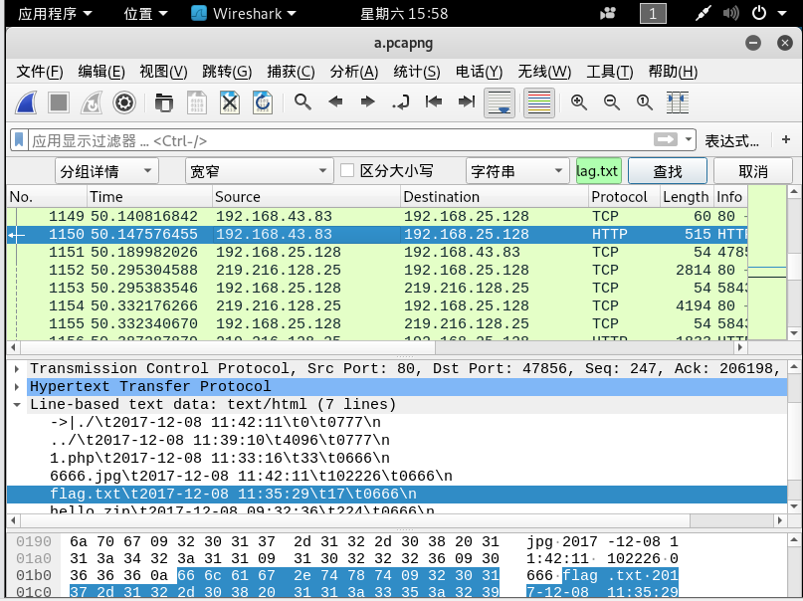Click the go to specified packet icon
Viewport: 803px width, 601px height.
(400, 102)
